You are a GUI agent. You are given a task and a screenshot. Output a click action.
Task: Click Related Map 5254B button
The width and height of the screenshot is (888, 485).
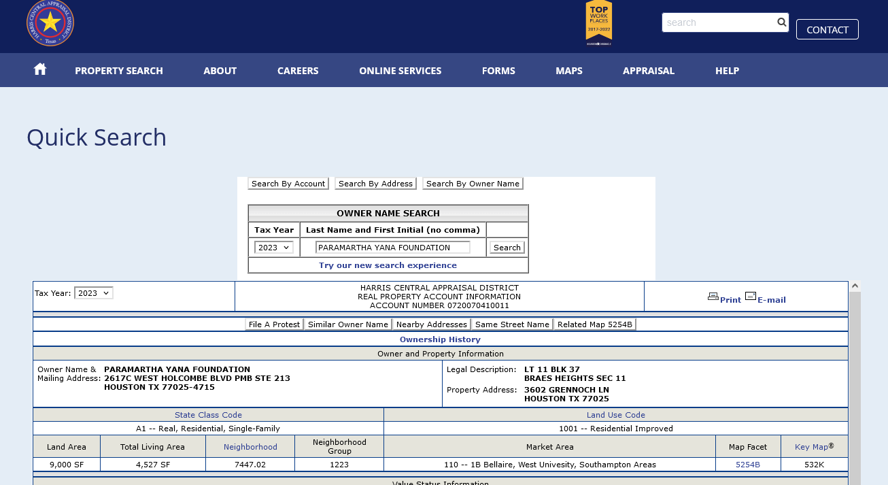click(594, 324)
